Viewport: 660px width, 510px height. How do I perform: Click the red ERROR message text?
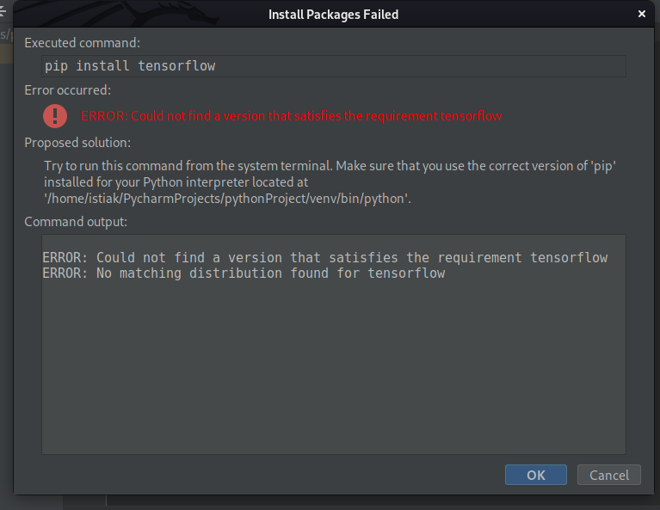(x=291, y=116)
